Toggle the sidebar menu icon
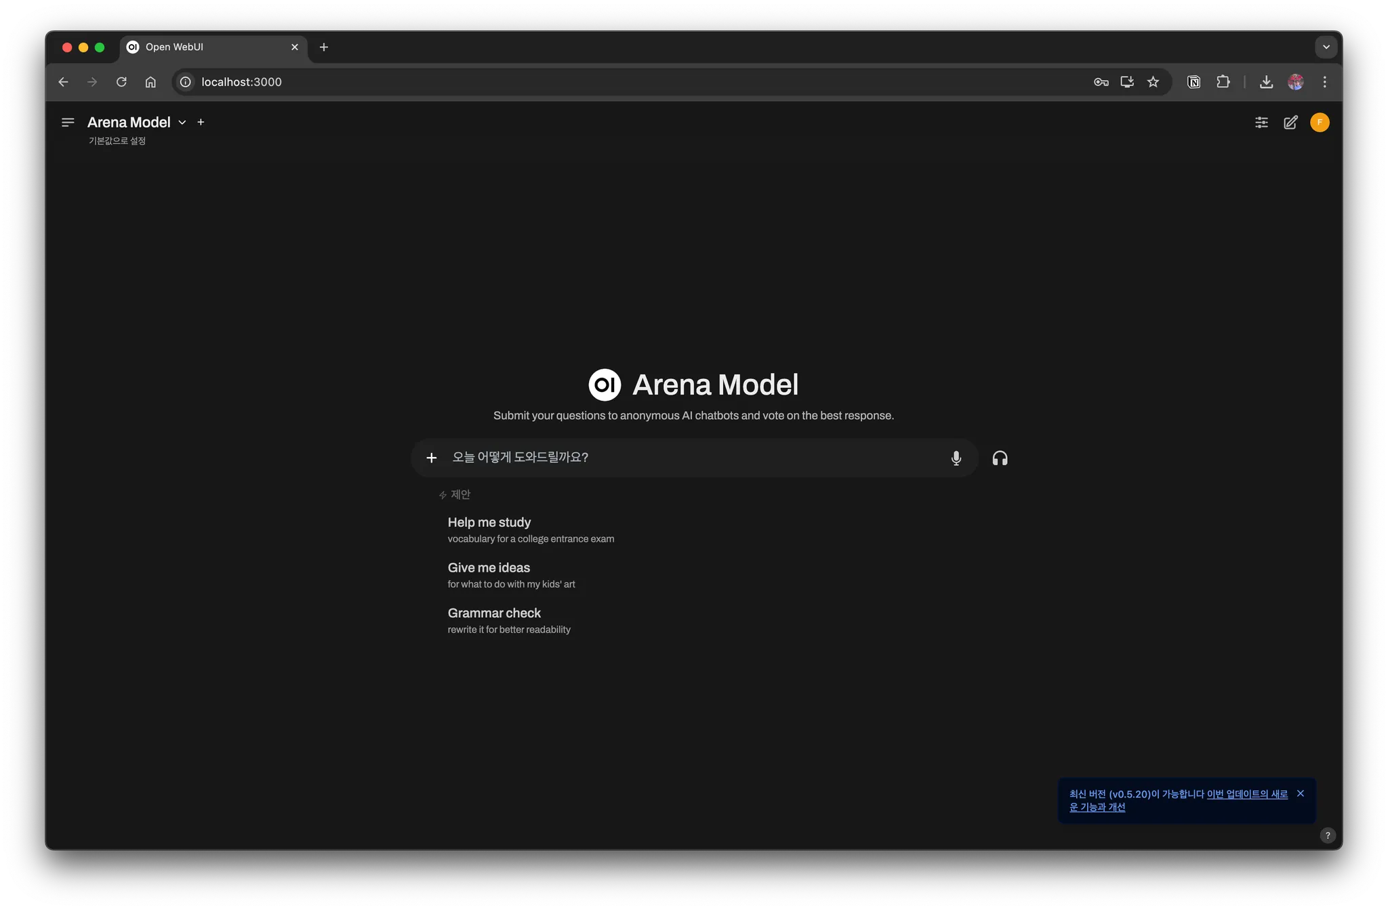The height and width of the screenshot is (910, 1388). pyautogui.click(x=68, y=123)
